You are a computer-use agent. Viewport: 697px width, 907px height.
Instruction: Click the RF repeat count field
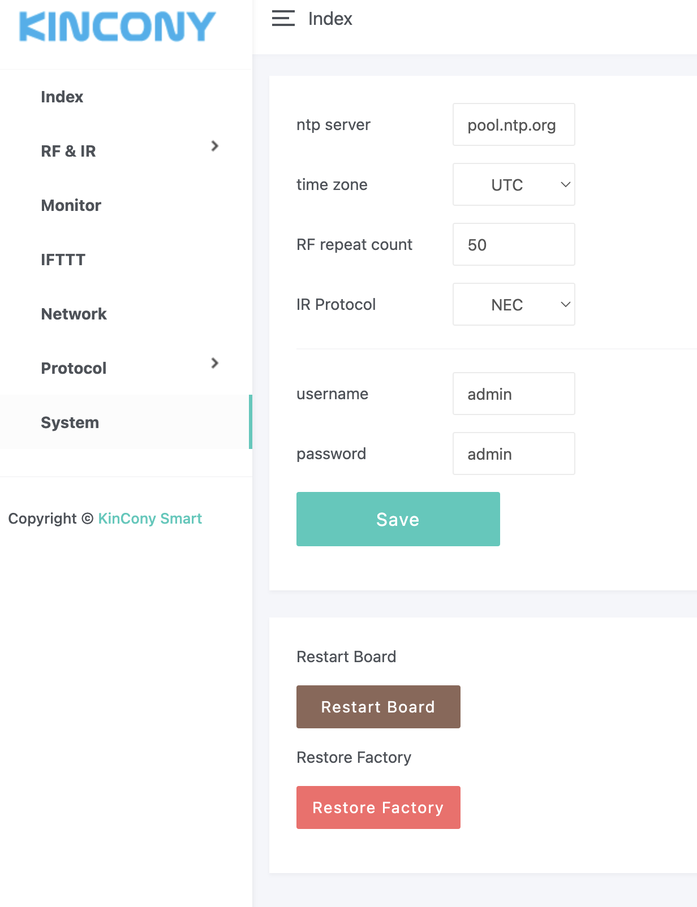[514, 245]
